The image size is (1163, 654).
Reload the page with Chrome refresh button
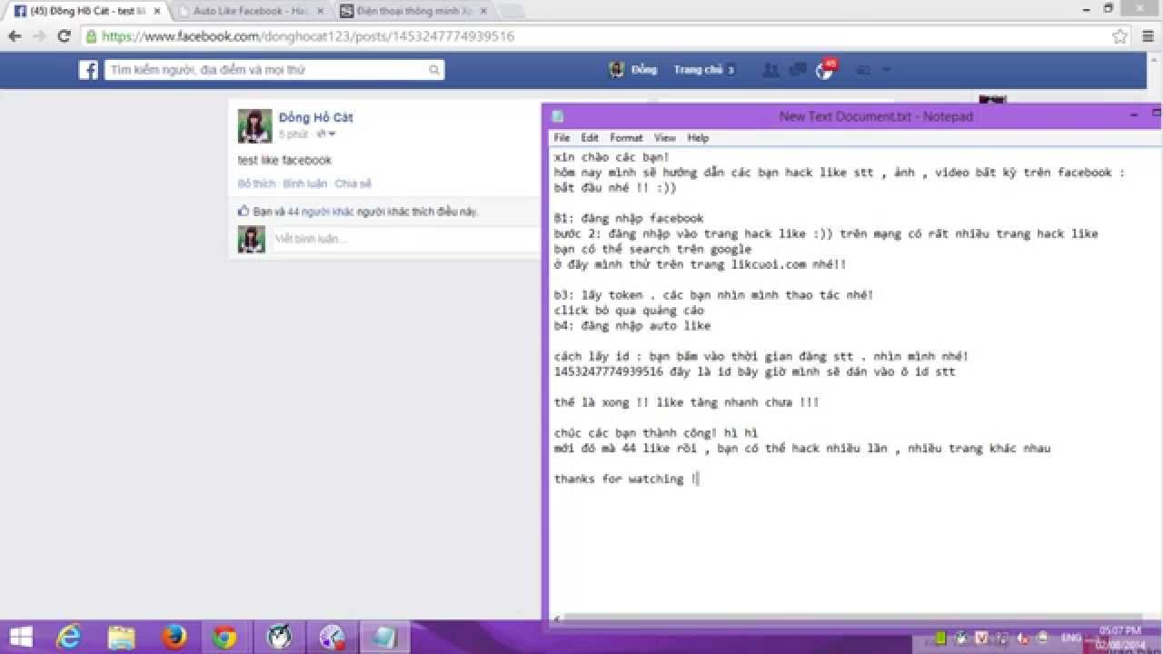64,36
